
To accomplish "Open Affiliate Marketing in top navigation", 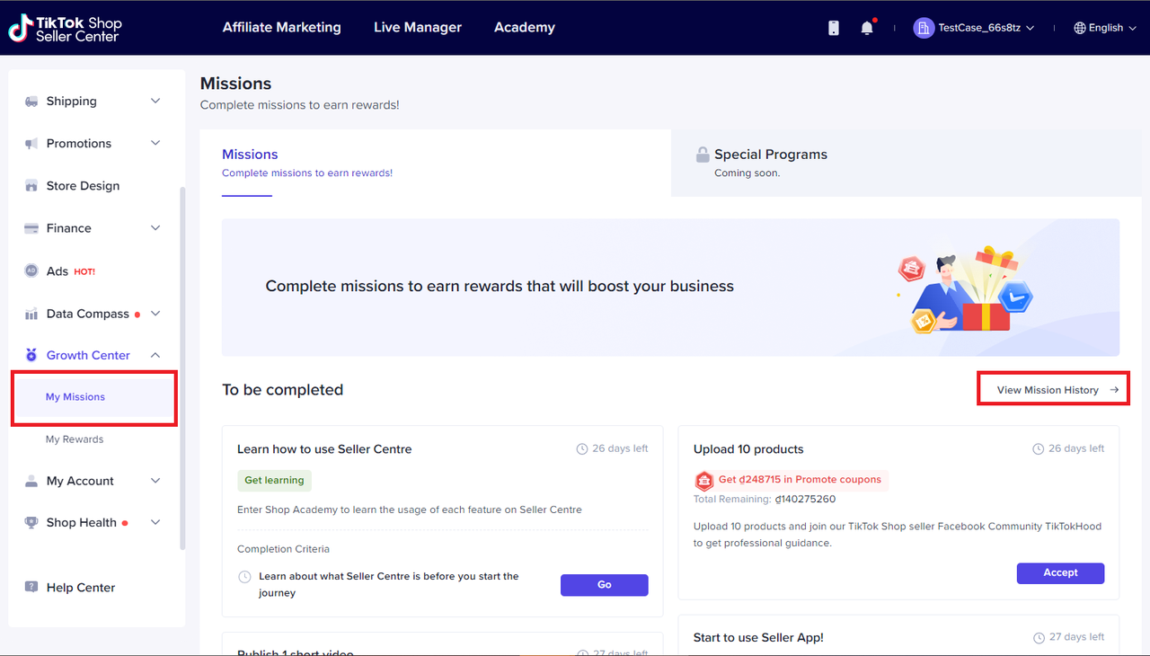I will [282, 28].
